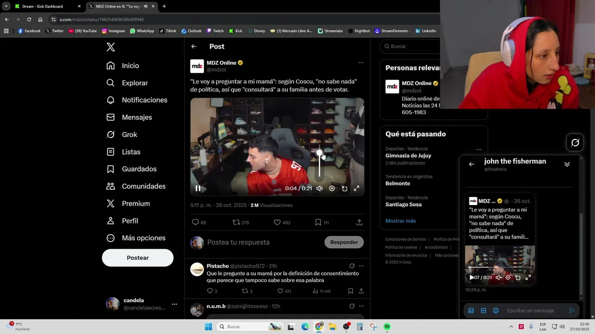This screenshot has height=334, width=595.
Task: Switch to the Kick Dashboard browser tab
Action: pyautogui.click(x=47, y=6)
